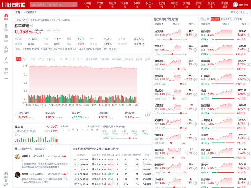Open the 自选 chart icon in sidebar
The width and height of the screenshot is (251, 188).
coord(6,37)
